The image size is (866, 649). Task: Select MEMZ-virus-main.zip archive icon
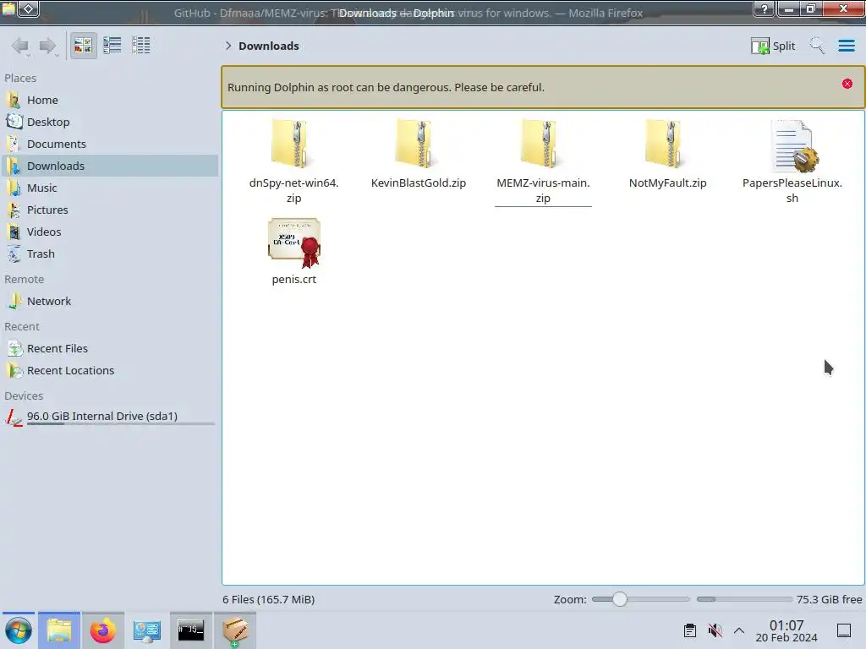click(543, 145)
